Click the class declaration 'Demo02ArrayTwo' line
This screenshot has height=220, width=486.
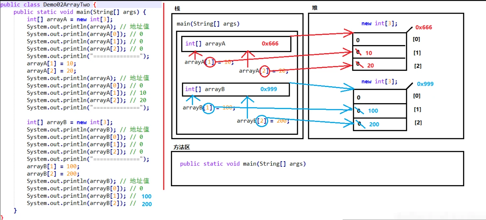click(x=48, y=5)
